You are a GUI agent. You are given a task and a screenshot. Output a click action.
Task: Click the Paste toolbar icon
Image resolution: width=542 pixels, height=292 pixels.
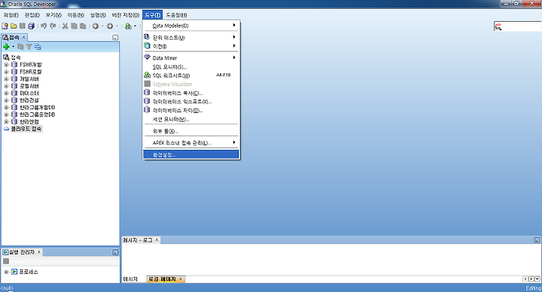click(83, 26)
